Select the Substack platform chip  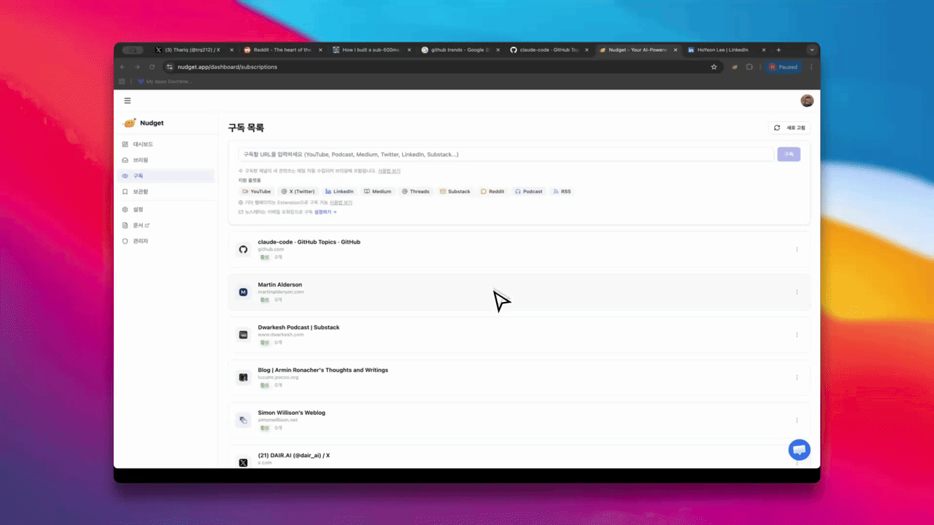455,191
